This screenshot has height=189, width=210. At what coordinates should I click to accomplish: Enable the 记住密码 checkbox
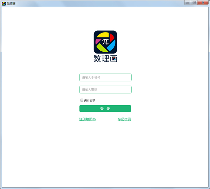pos(82,100)
